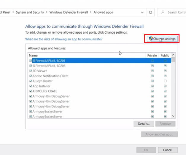
Task: Click the OK button
Action: coord(146,150)
